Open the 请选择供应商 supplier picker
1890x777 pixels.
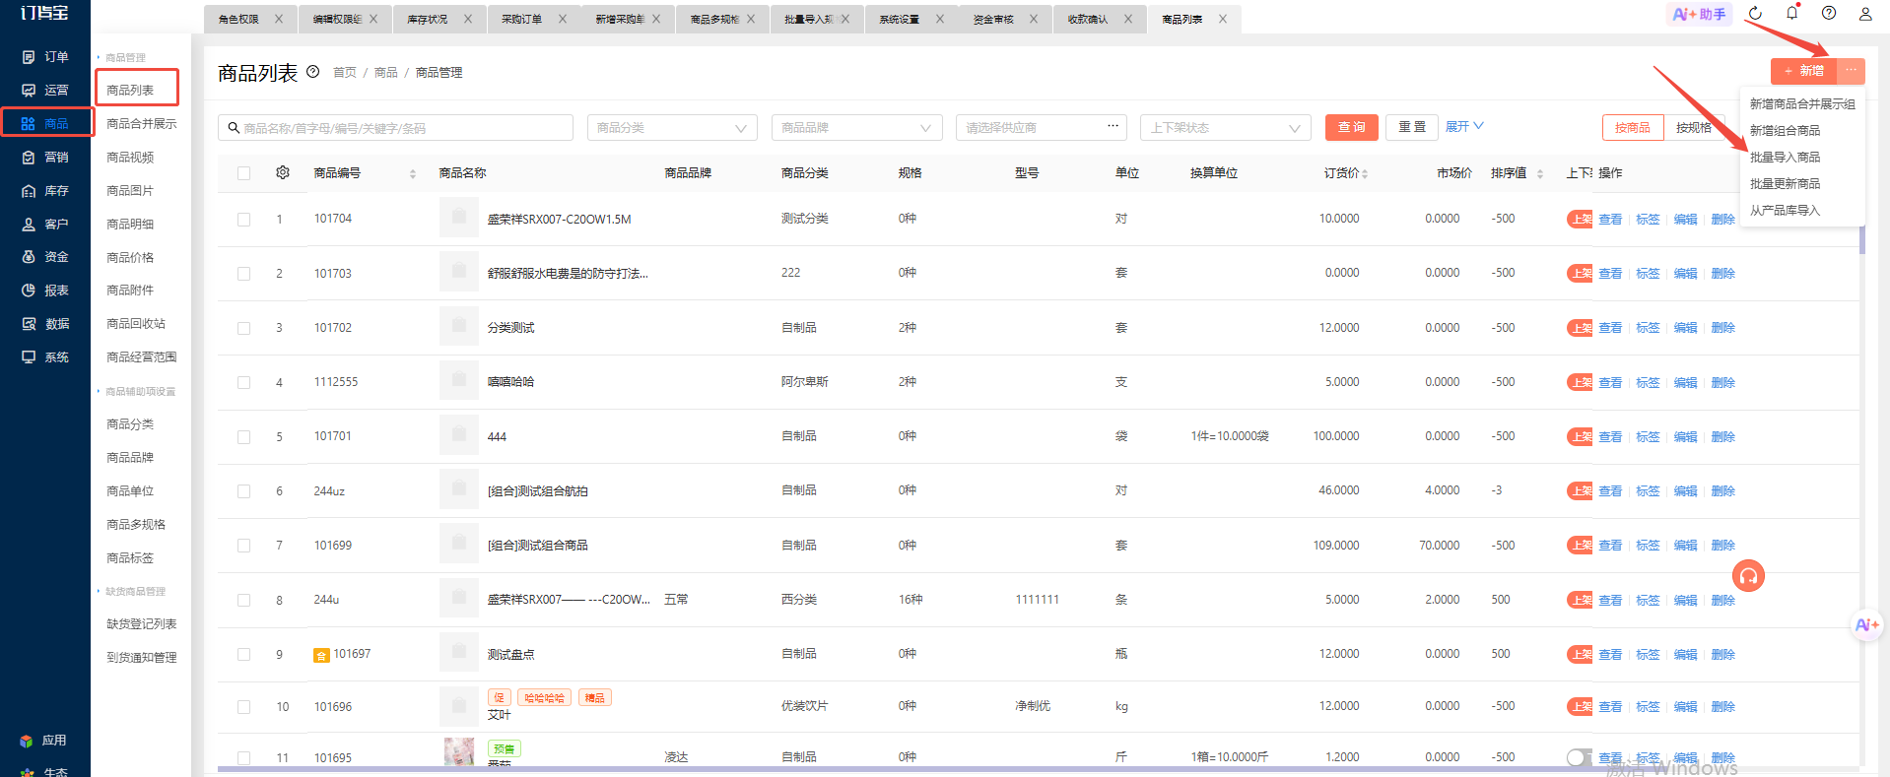[1041, 128]
